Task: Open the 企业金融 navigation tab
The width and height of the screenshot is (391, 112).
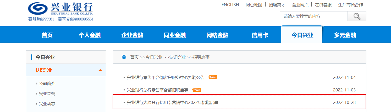Action: [132, 35]
